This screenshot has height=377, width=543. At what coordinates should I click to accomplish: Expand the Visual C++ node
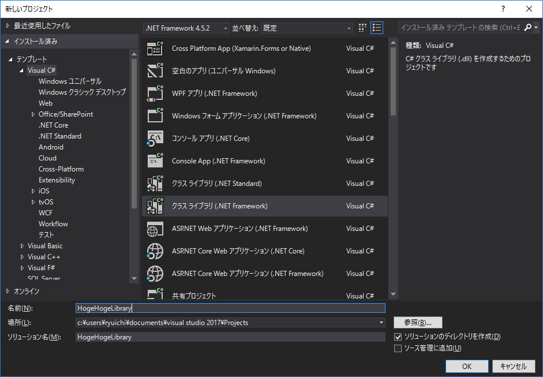click(22, 257)
